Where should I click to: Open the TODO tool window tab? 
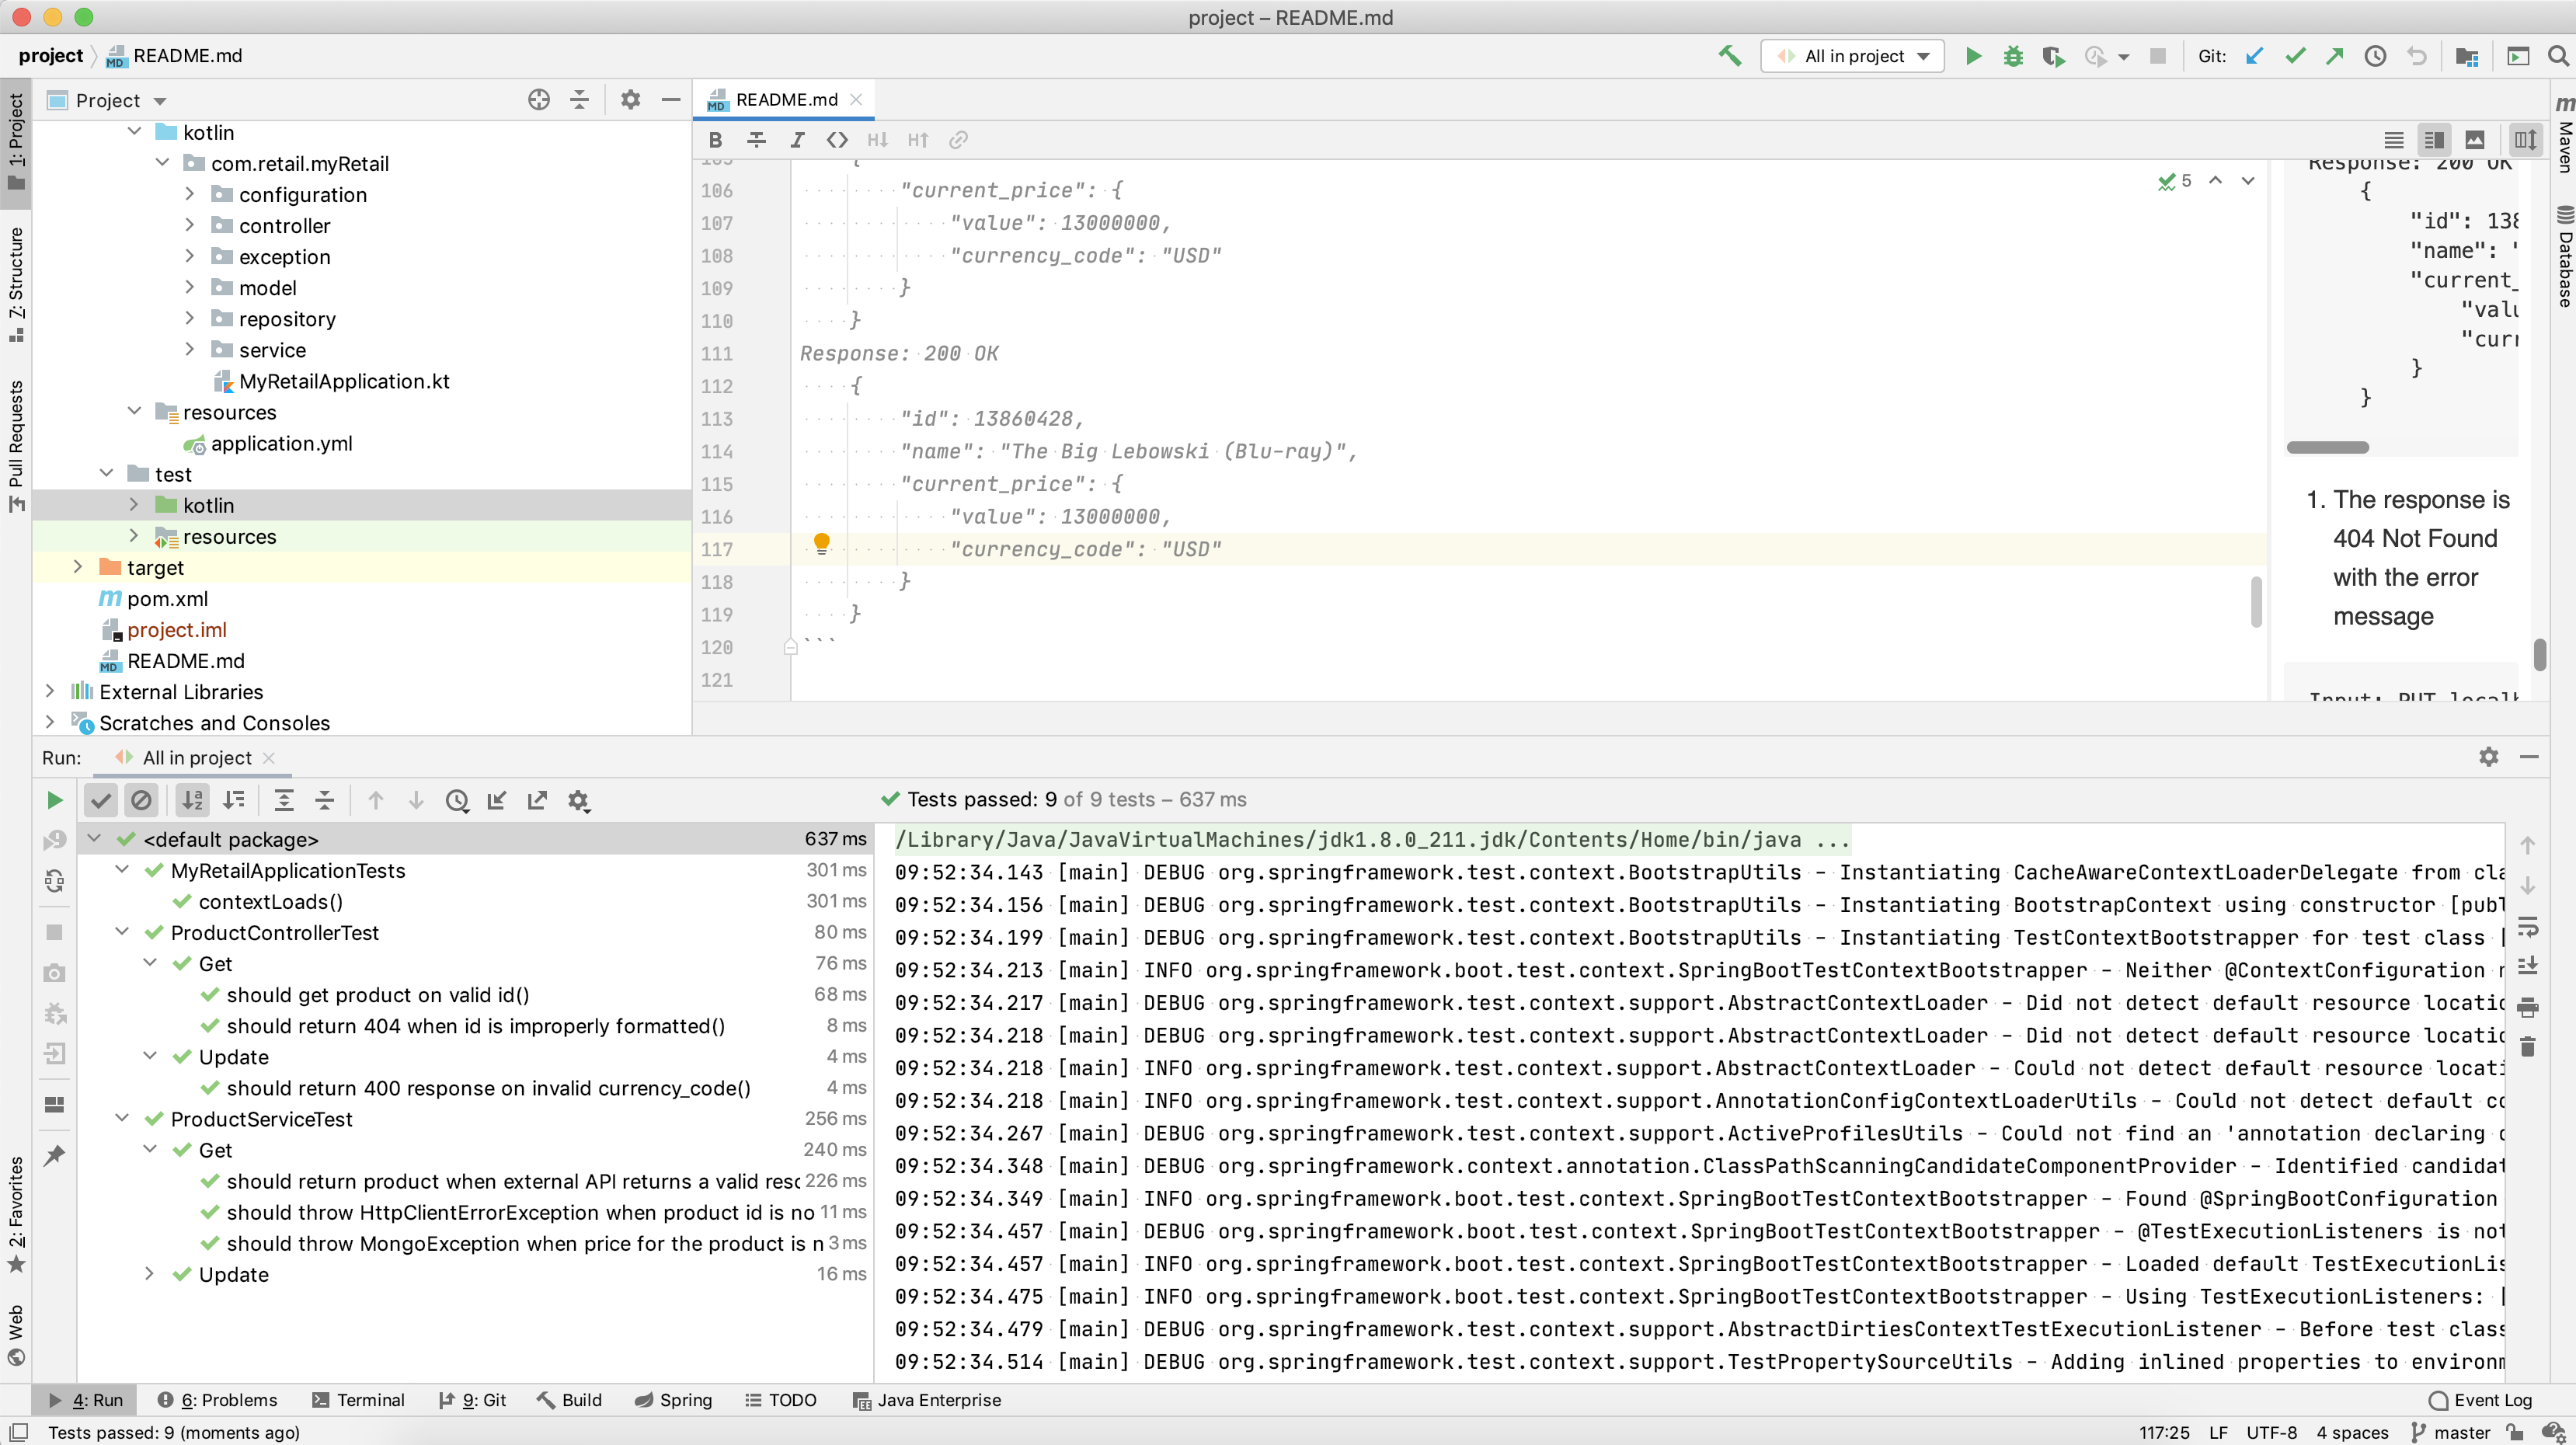pos(781,1400)
